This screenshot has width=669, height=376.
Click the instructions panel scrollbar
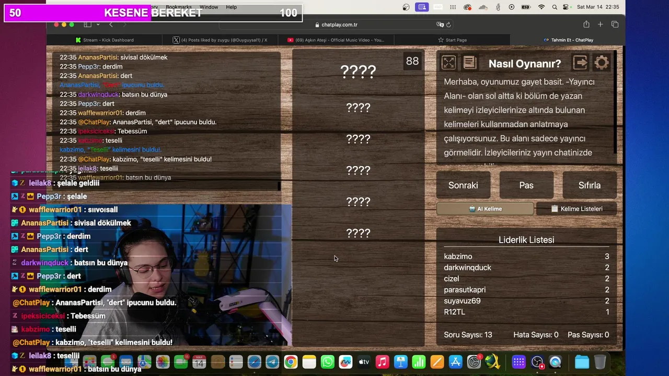coord(616,102)
